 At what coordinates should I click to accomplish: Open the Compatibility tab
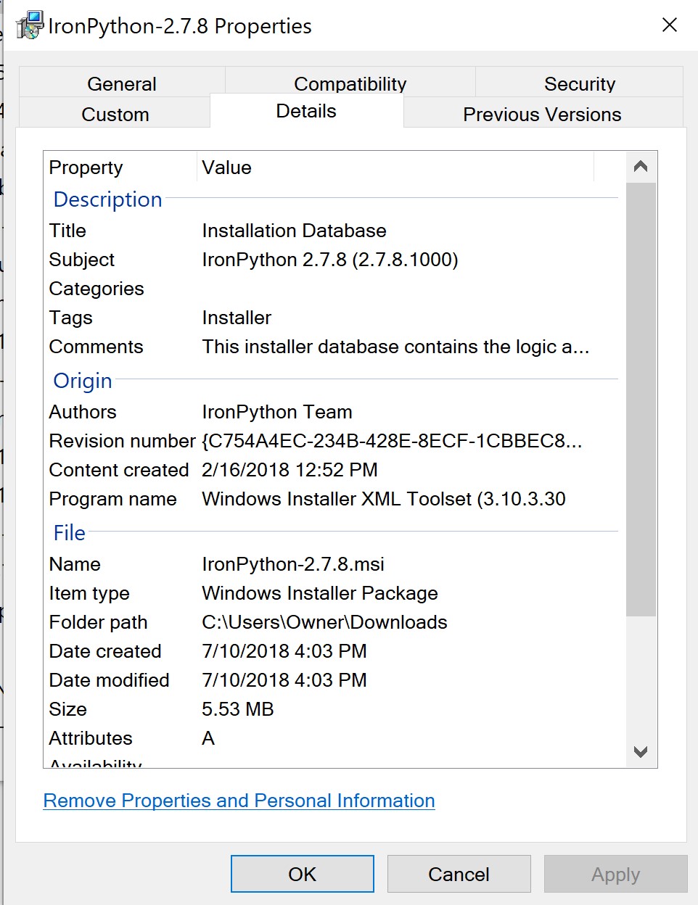tap(350, 83)
